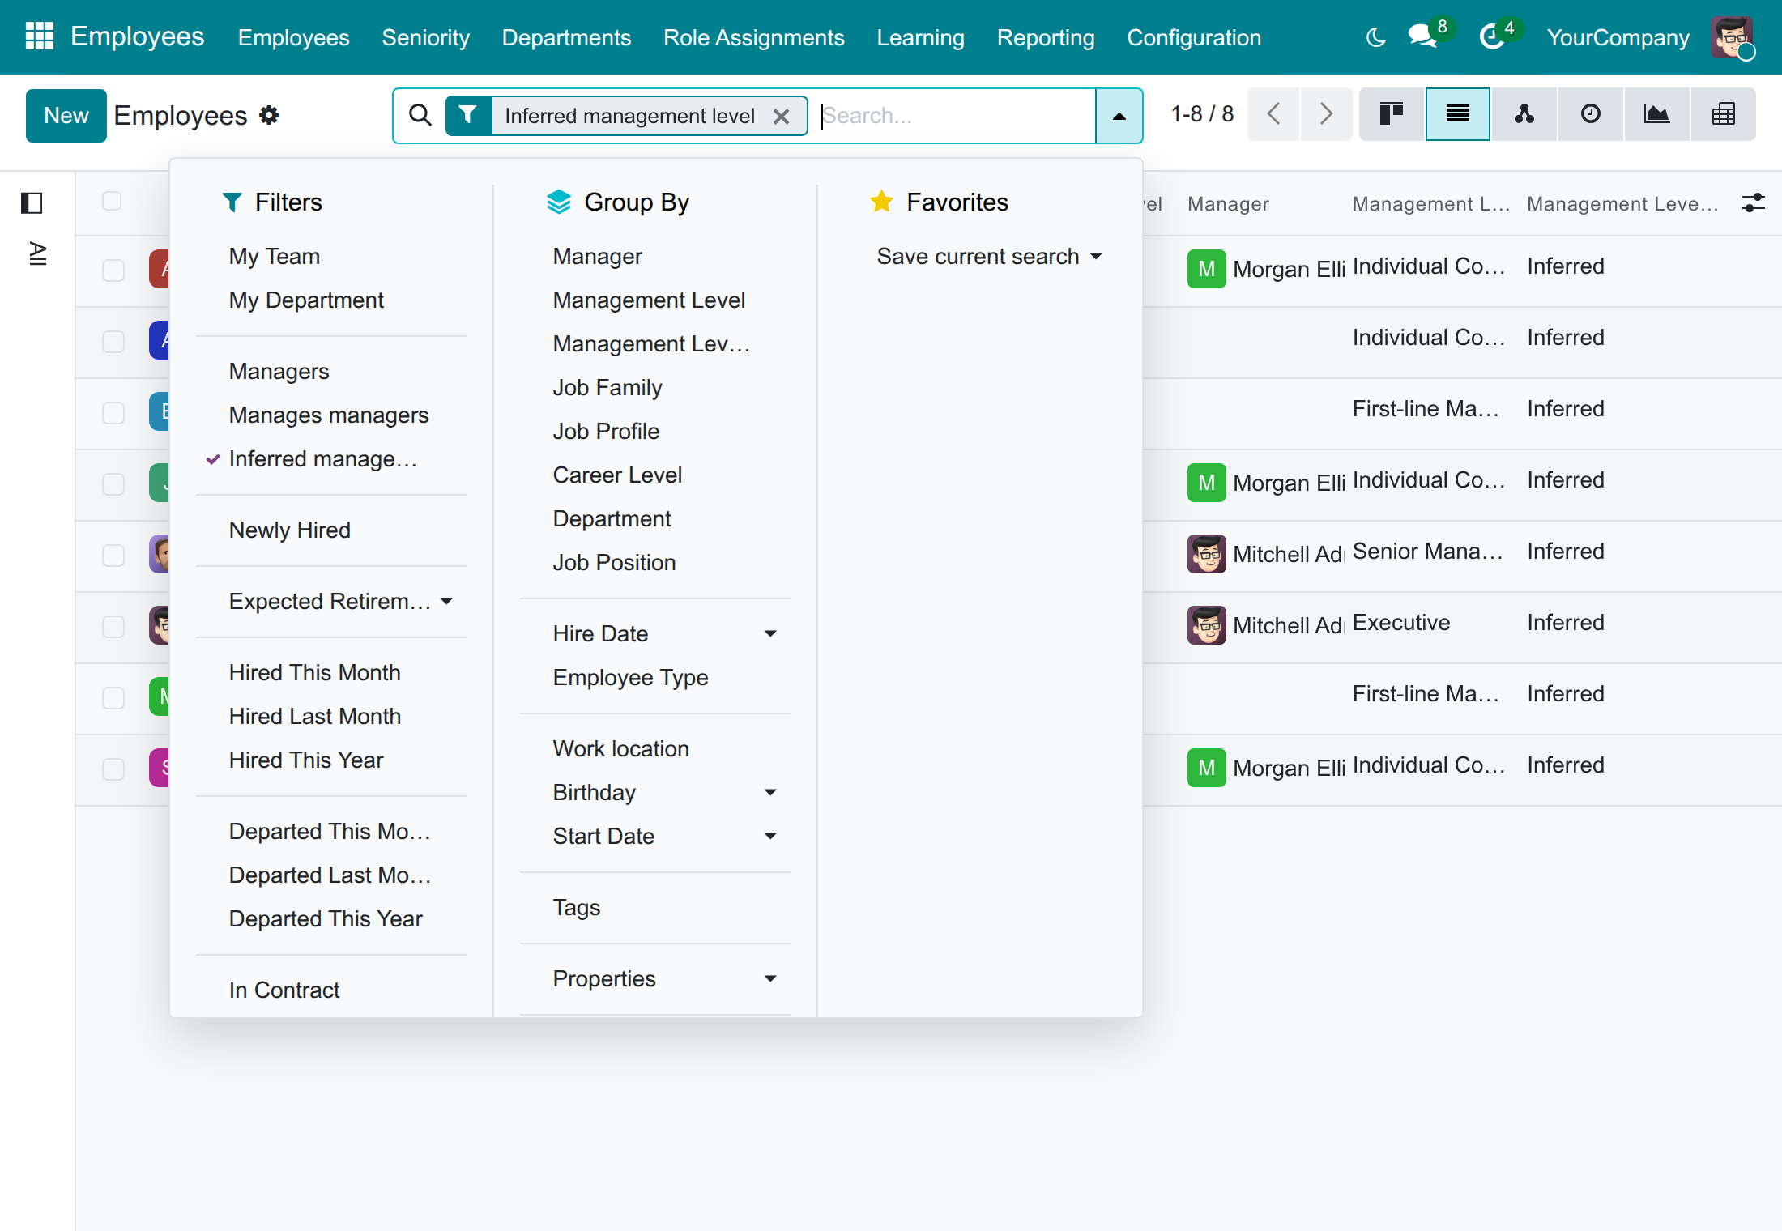Image resolution: width=1782 pixels, height=1231 pixels.
Task: Switch to Kanban view
Action: (1392, 114)
